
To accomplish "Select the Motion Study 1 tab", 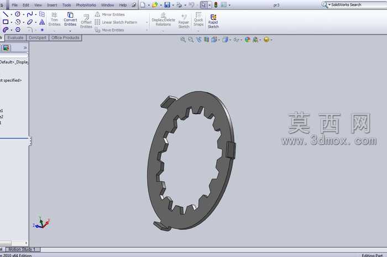I will pyautogui.click(x=22, y=249).
